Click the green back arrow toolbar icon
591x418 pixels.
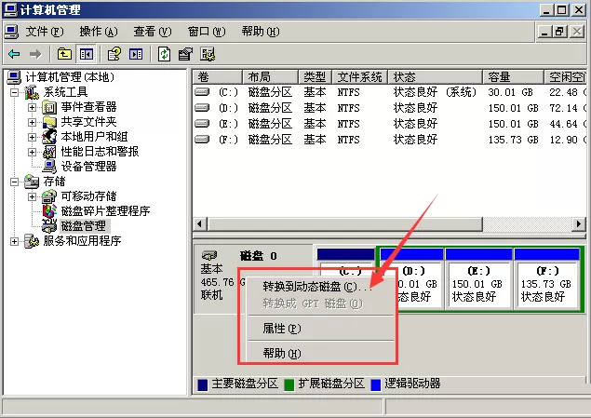click(x=14, y=54)
